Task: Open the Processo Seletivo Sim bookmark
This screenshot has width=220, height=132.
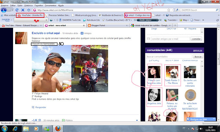Action: click(x=57, y=15)
